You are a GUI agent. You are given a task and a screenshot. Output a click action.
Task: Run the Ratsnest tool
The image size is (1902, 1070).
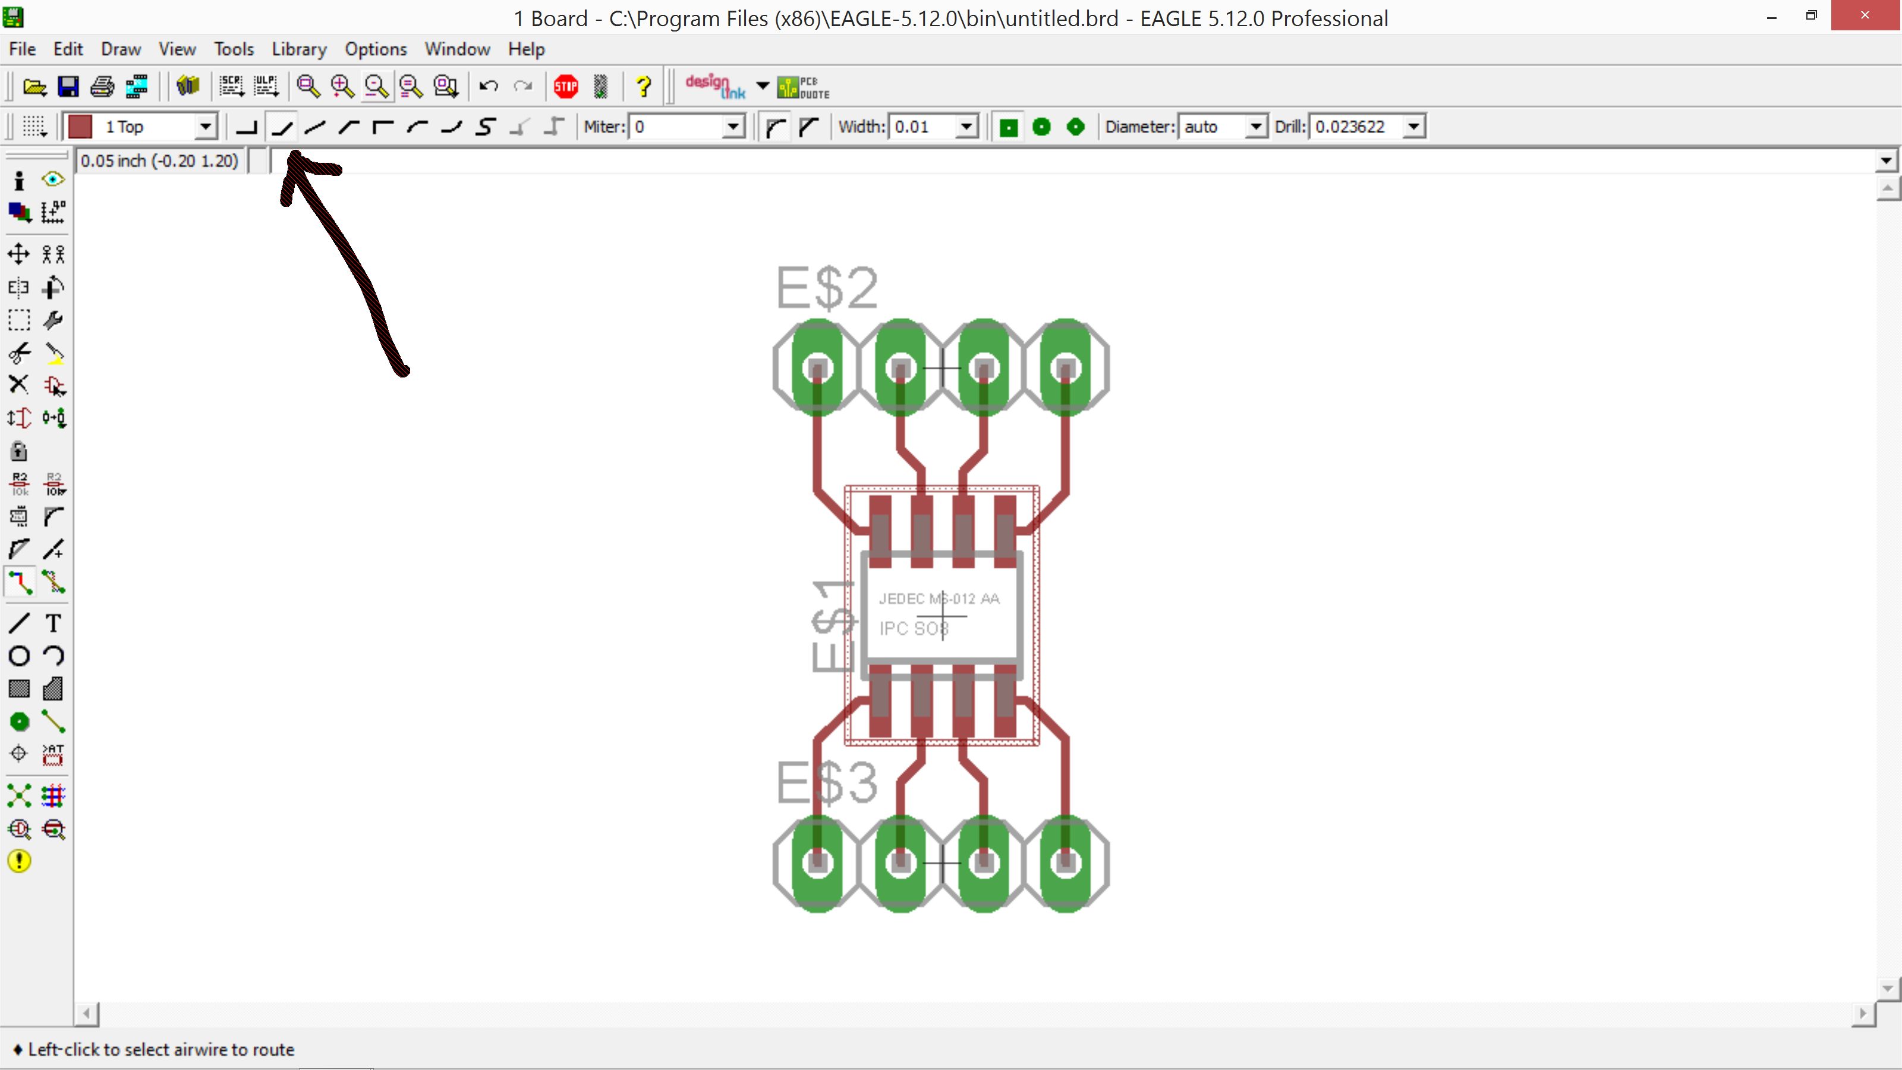(x=19, y=796)
